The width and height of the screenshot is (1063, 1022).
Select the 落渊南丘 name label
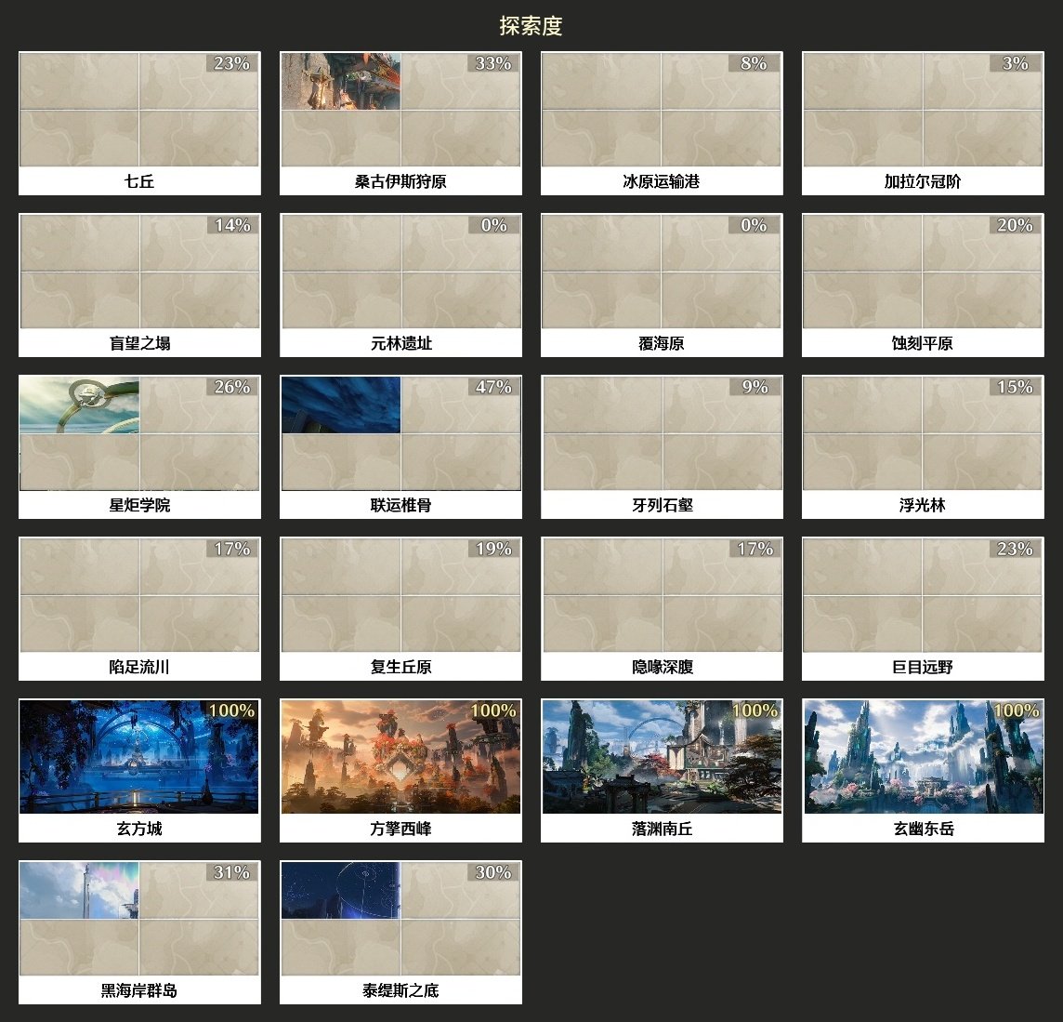click(662, 829)
